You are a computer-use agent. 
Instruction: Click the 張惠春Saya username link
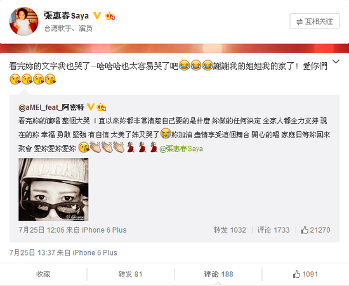pos(67,16)
